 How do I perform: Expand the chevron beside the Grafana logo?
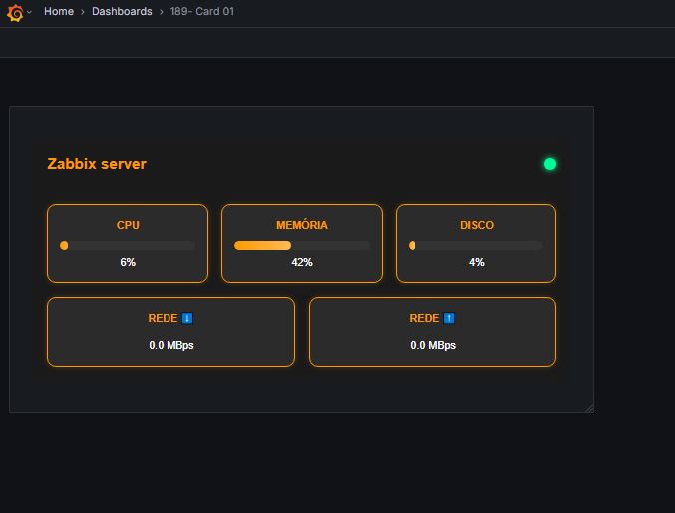[29, 12]
